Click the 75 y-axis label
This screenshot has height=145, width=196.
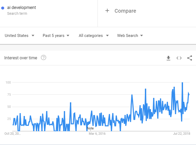9,95
